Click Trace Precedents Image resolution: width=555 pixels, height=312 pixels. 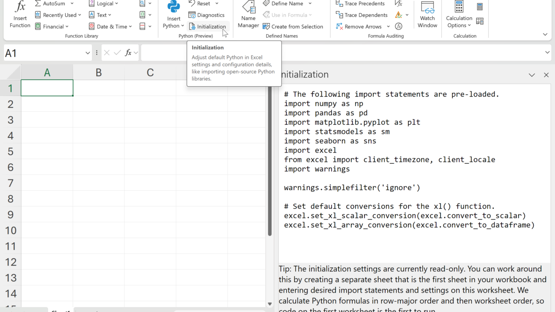click(x=360, y=4)
